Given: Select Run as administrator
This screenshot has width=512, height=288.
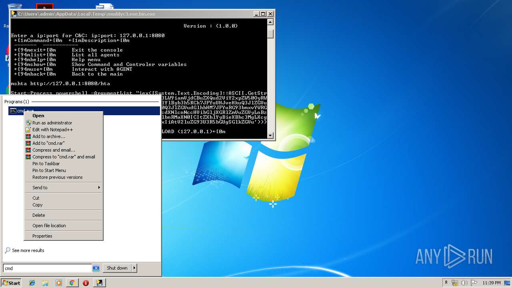Looking at the screenshot, I should [x=64, y=123].
